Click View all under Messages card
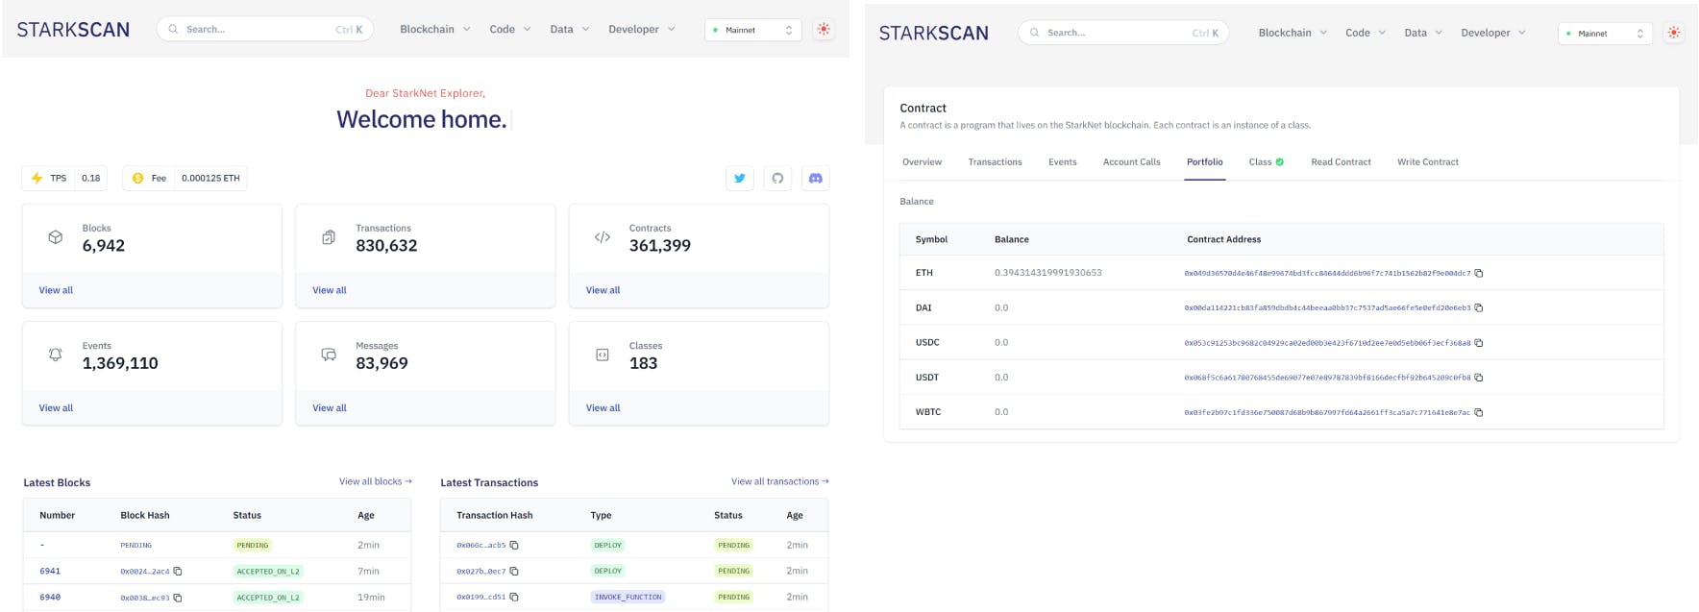 point(330,408)
